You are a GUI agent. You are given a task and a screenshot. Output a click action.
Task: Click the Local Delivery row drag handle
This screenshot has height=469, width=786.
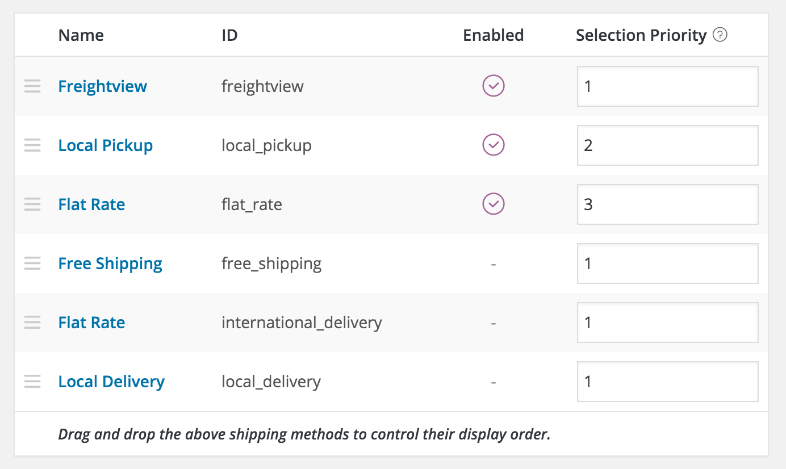click(32, 382)
